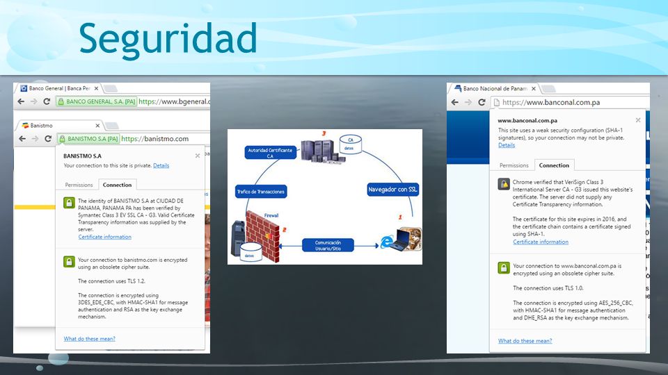Select the Banco General | Banca Per tab
This screenshot has width=668, height=375.
59,88
